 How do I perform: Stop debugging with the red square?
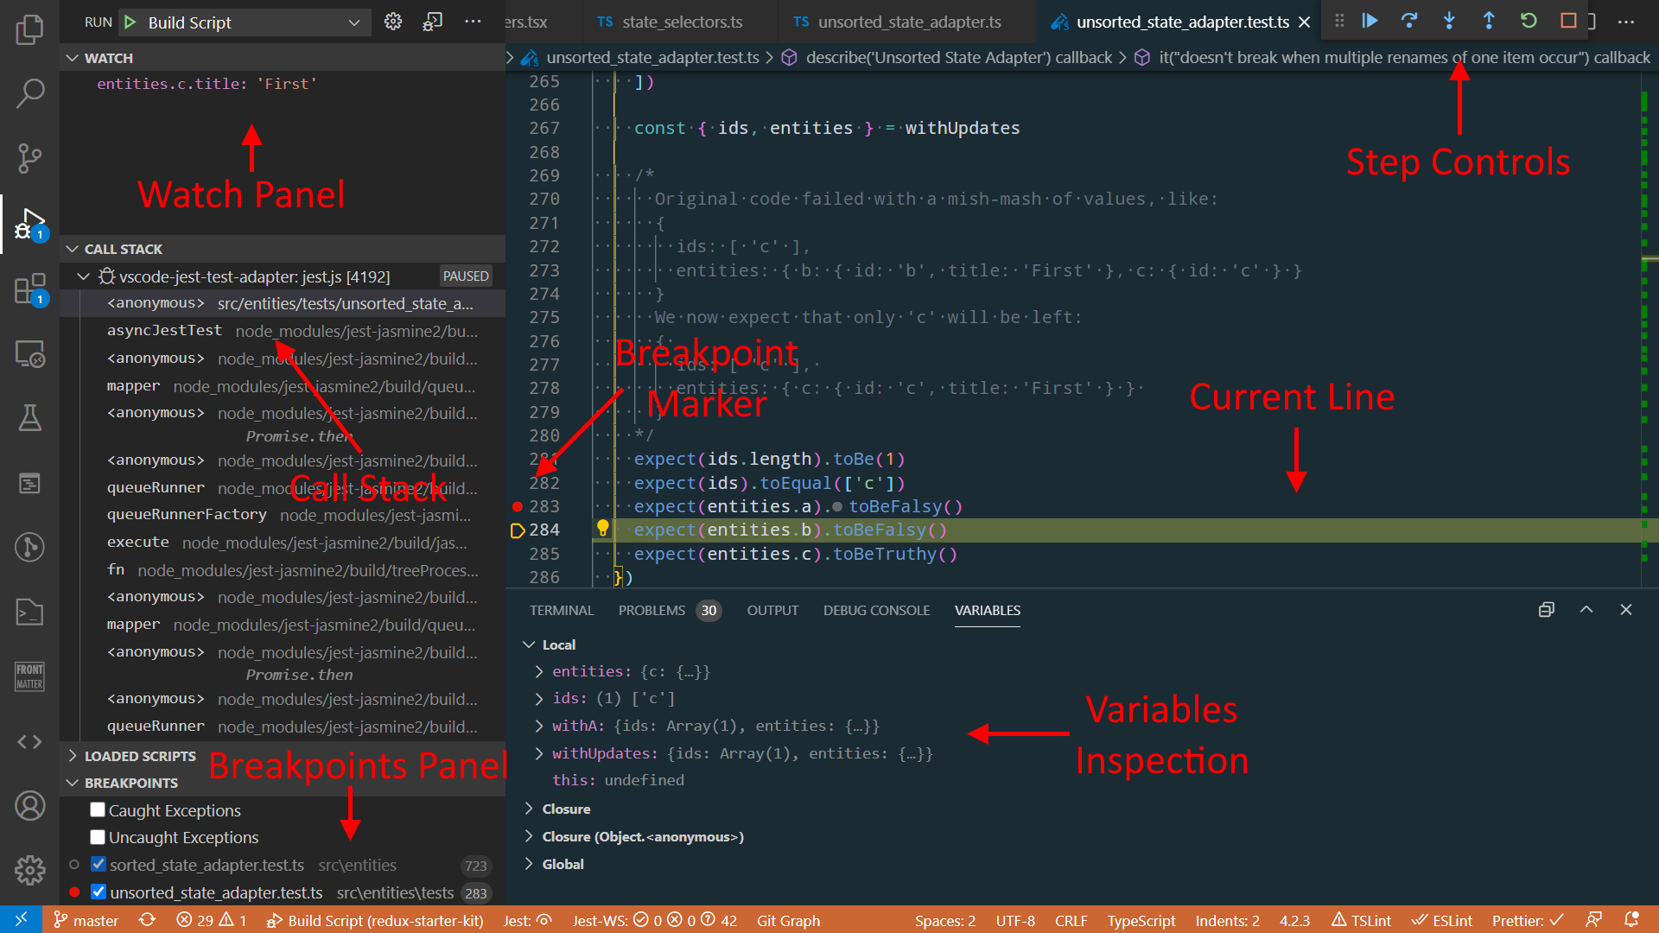[1568, 21]
